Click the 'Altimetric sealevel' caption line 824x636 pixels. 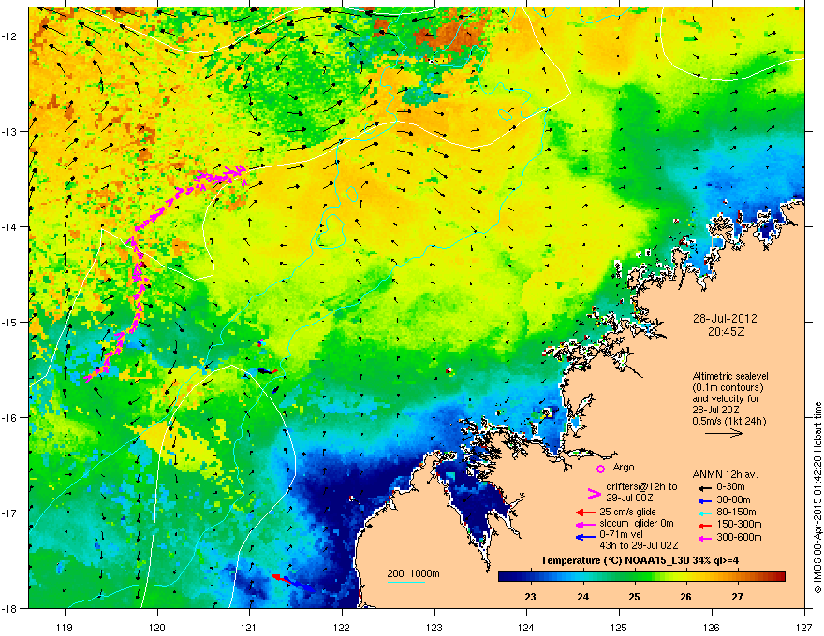(x=730, y=376)
